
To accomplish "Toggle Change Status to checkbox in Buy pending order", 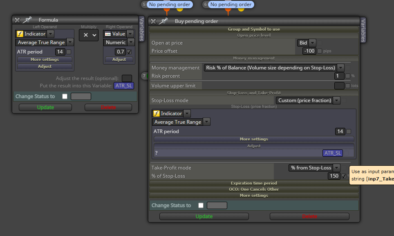I will tap(201, 205).
